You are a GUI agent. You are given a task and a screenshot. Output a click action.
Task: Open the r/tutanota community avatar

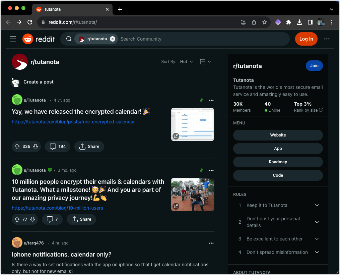[x=20, y=62]
